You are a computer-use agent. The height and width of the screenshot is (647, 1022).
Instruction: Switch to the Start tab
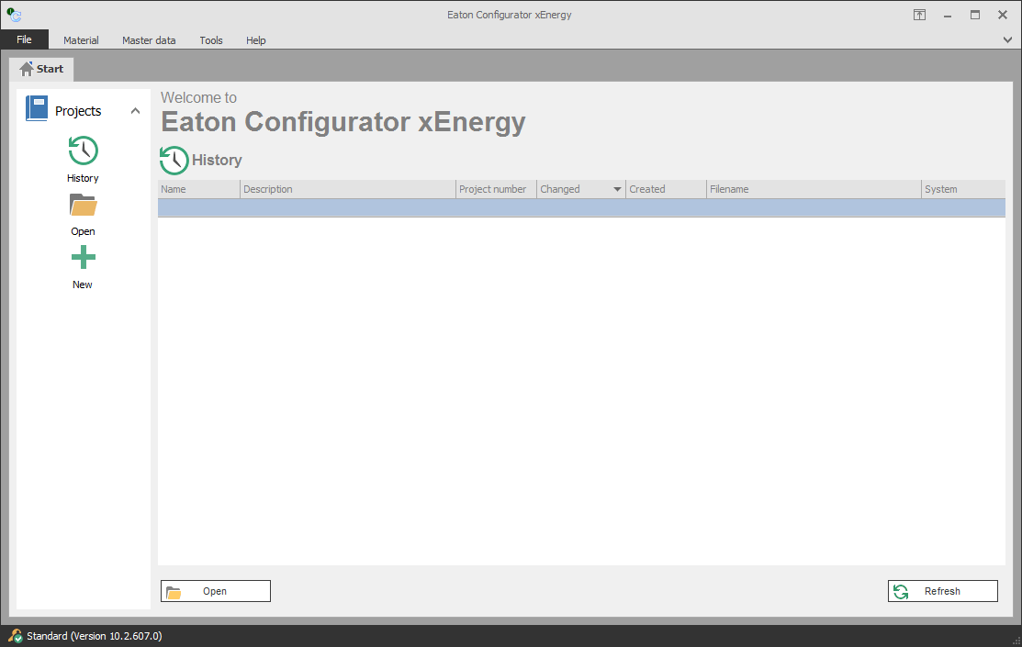point(41,68)
